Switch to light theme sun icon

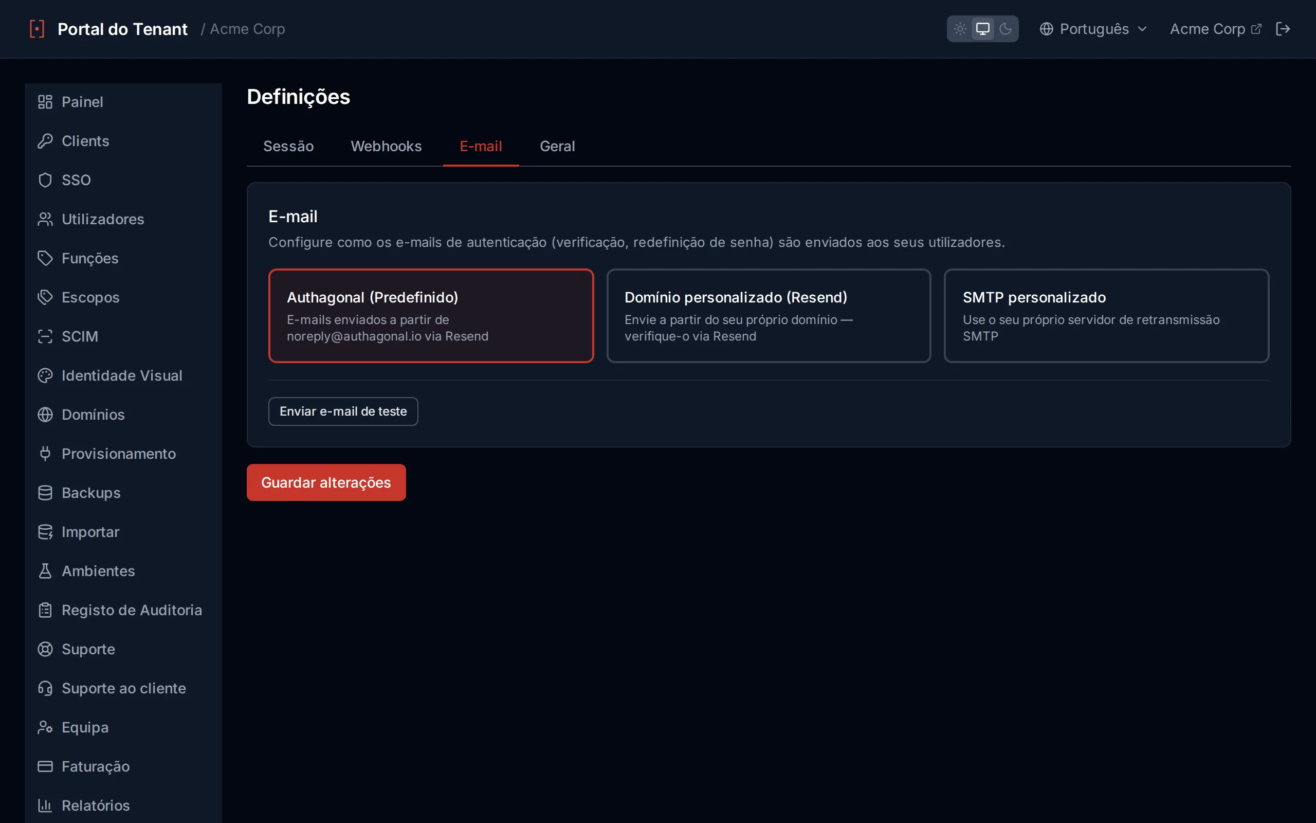click(x=960, y=29)
